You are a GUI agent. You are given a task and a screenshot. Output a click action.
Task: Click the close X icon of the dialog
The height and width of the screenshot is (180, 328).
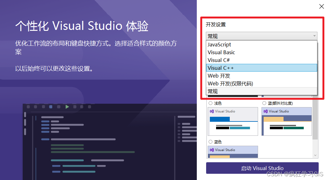pos(321,6)
